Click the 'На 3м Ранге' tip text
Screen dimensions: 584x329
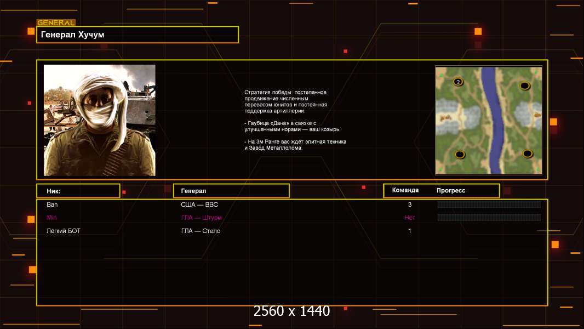pos(295,145)
